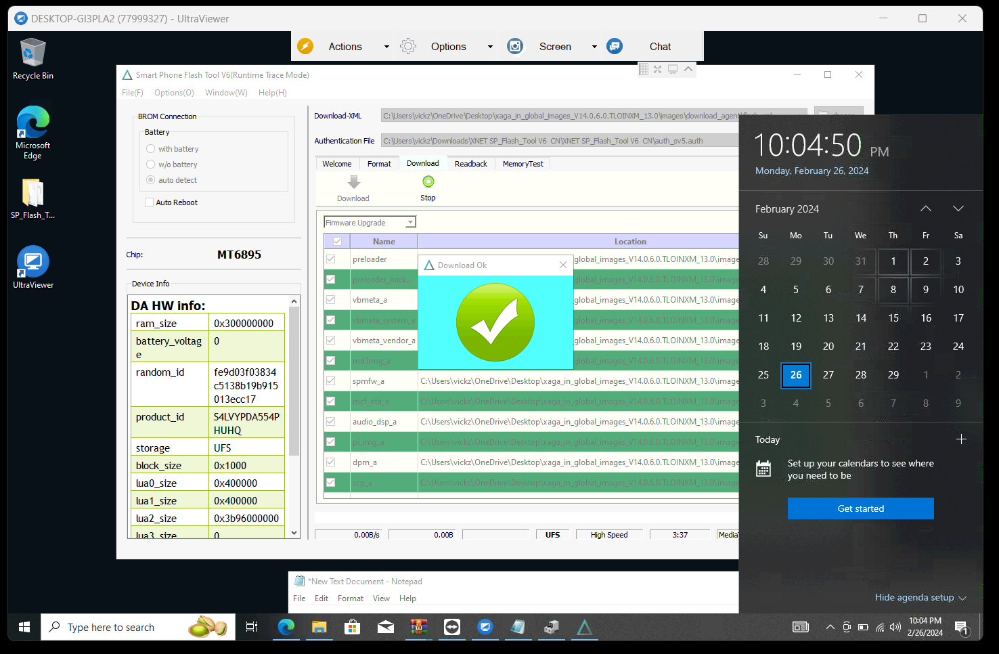Click the monitor icon on mini toolbar
The height and width of the screenshot is (654, 999).
tap(673, 69)
